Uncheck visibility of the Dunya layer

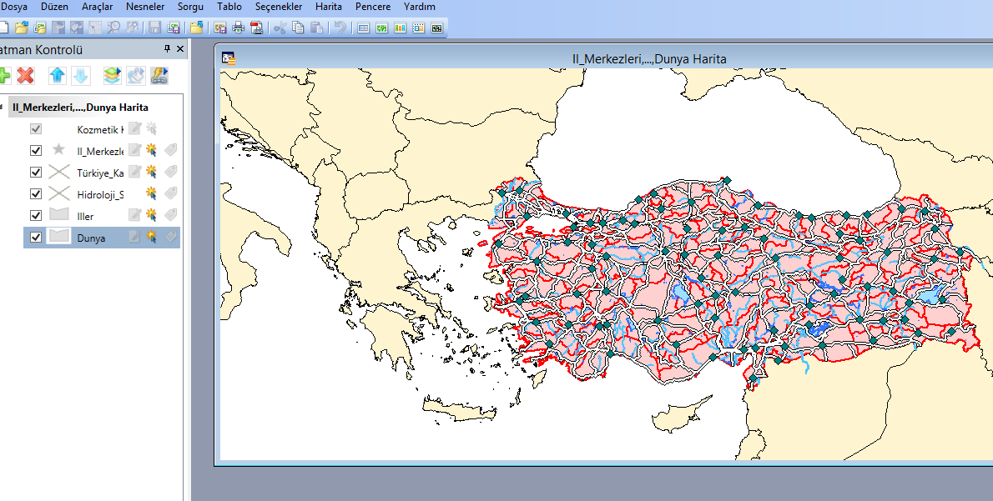click(x=36, y=238)
